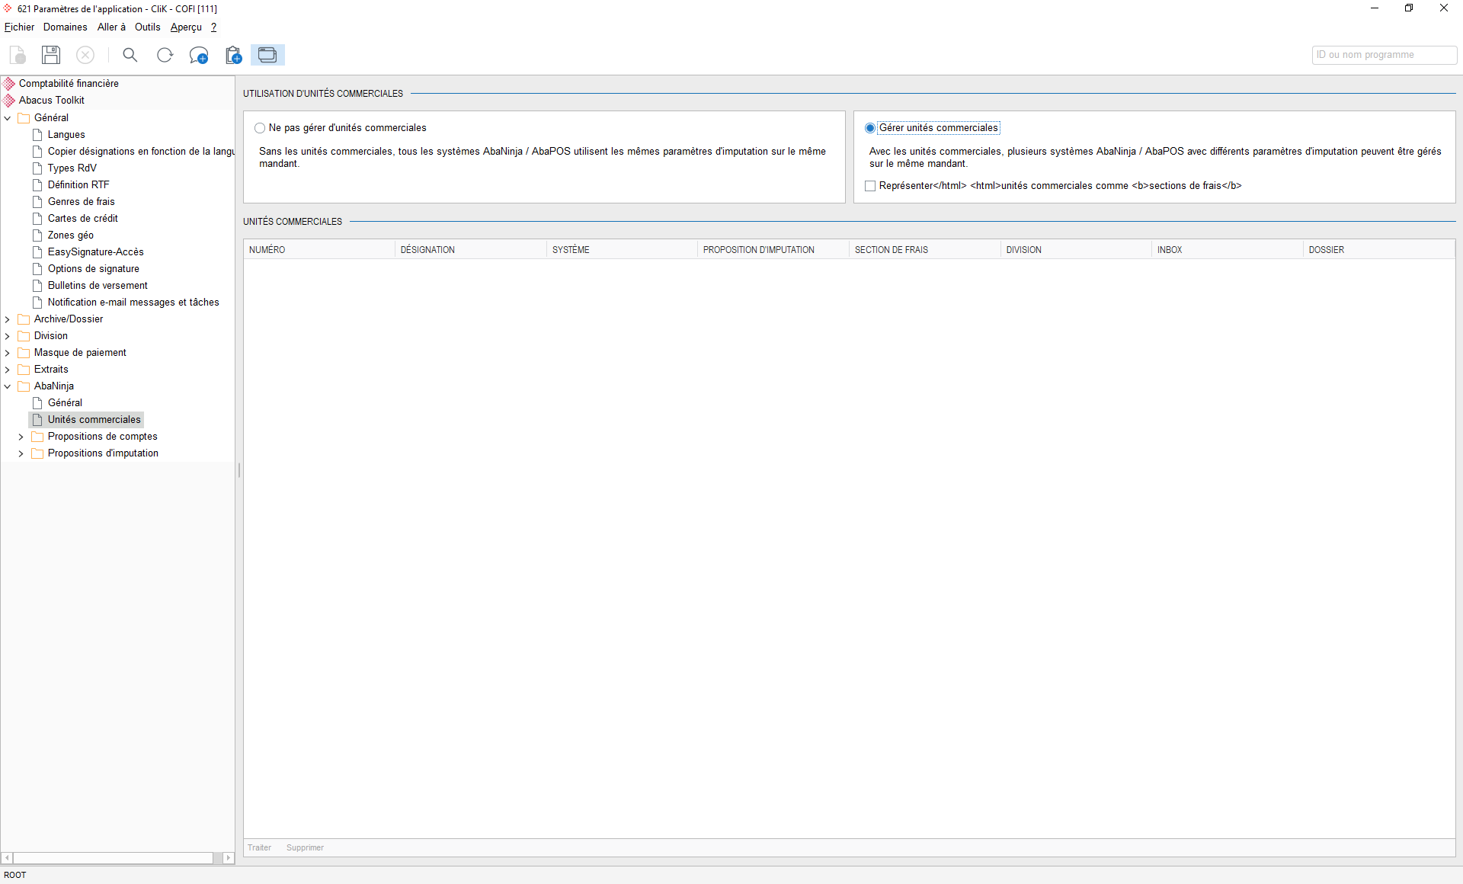Click the DOSSIER column header
The height and width of the screenshot is (884, 1463).
[x=1379, y=250]
